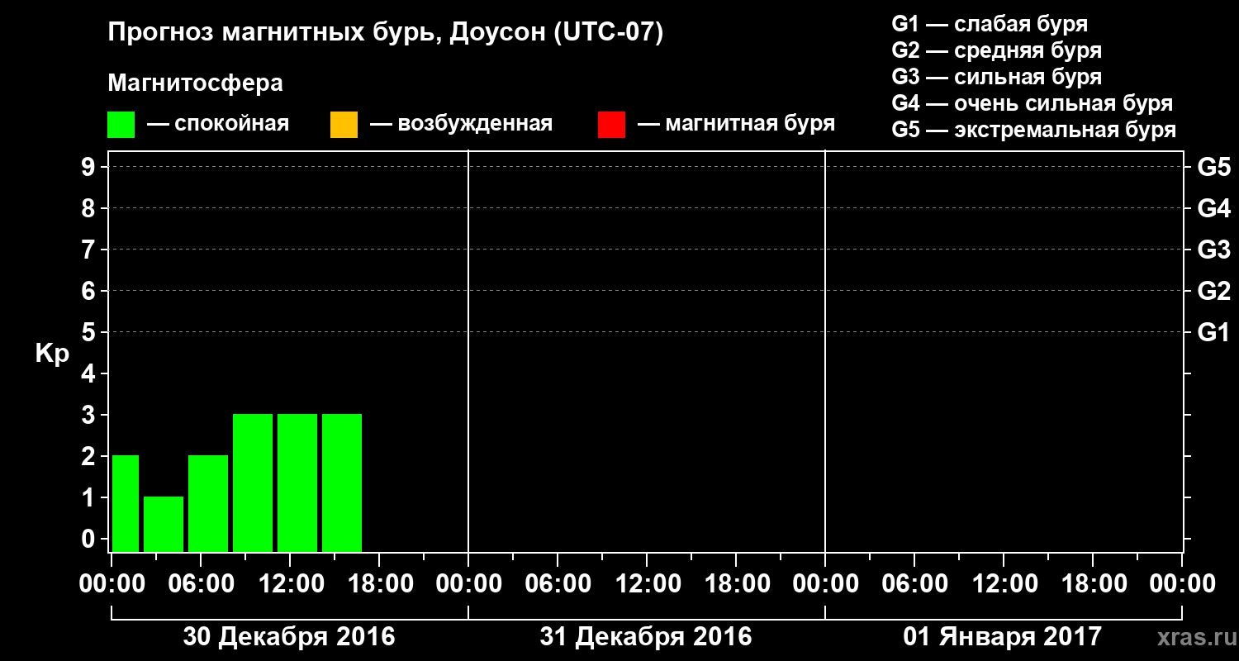Click the chart title 'Прогноз магнитных бурь, Доусон (UTC-07)'
Viewport: 1239px width, 661px height.
[x=386, y=34]
